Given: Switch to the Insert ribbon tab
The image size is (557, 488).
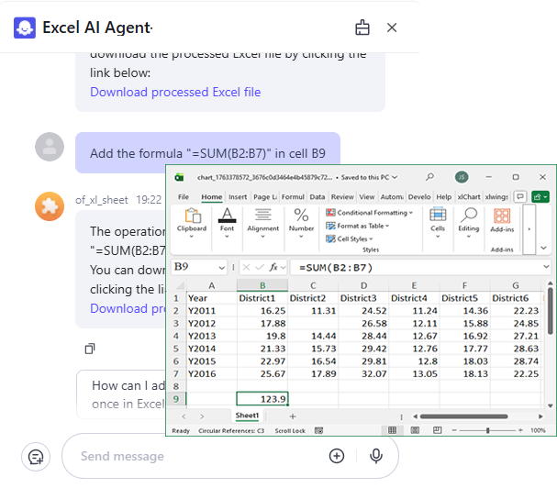Looking at the screenshot, I should [238, 197].
